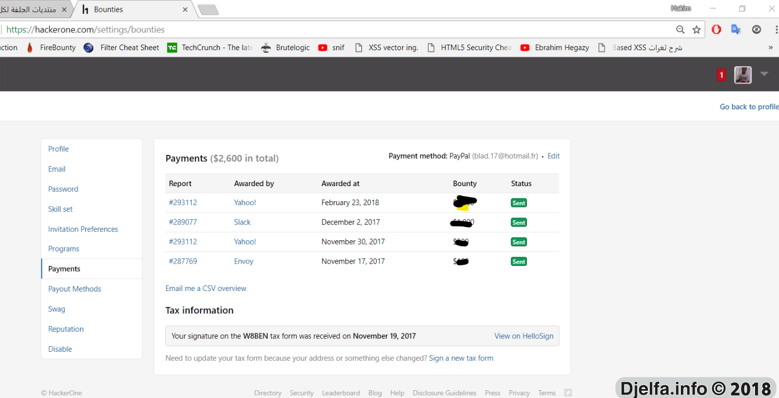Screen dimensions: 779x398
Task: Click the Sent status badge for Slack
Action: (x=519, y=222)
